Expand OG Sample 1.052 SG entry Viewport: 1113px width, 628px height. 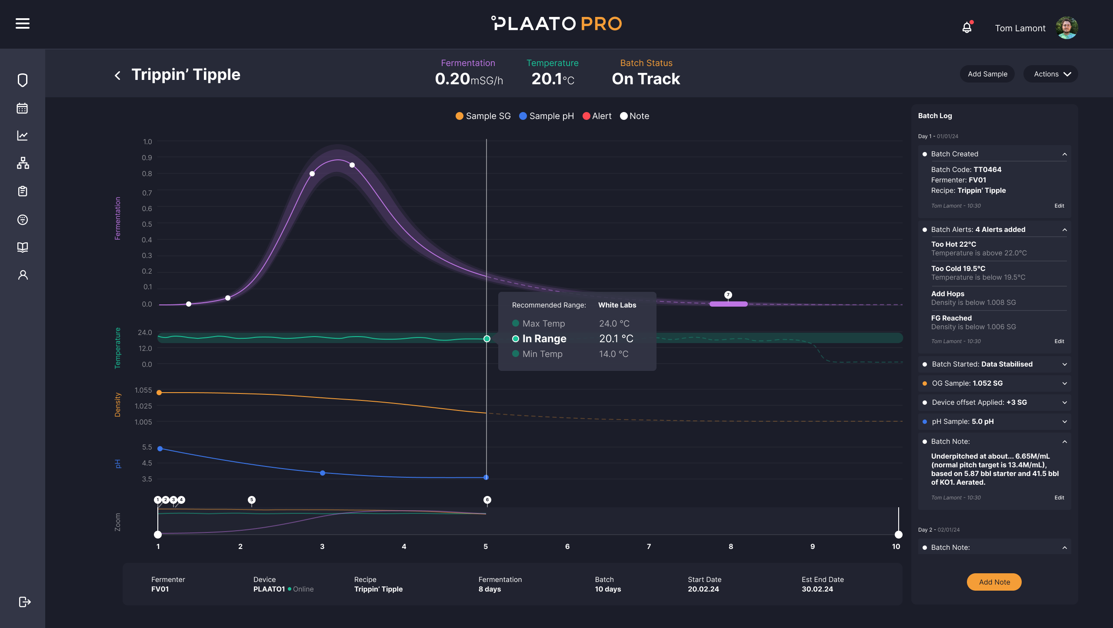coord(1064,383)
